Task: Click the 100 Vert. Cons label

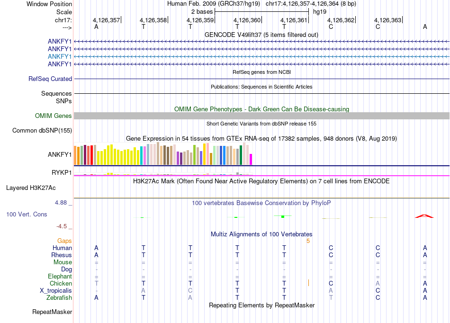Action: [27, 214]
